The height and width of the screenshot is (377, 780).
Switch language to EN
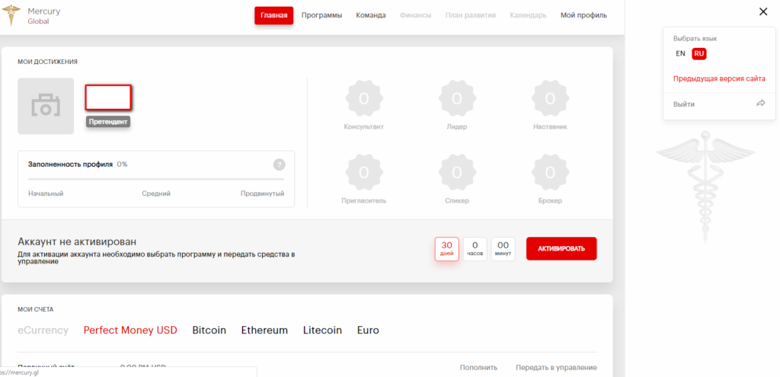[680, 54]
